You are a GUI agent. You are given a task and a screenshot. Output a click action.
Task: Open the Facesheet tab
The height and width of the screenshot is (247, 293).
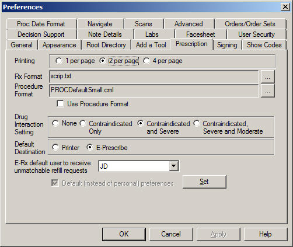pyautogui.click(x=200, y=34)
